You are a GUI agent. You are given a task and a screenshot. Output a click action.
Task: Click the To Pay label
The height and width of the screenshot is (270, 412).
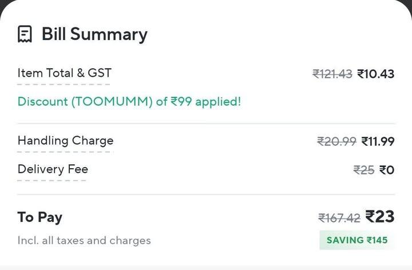[x=39, y=217]
